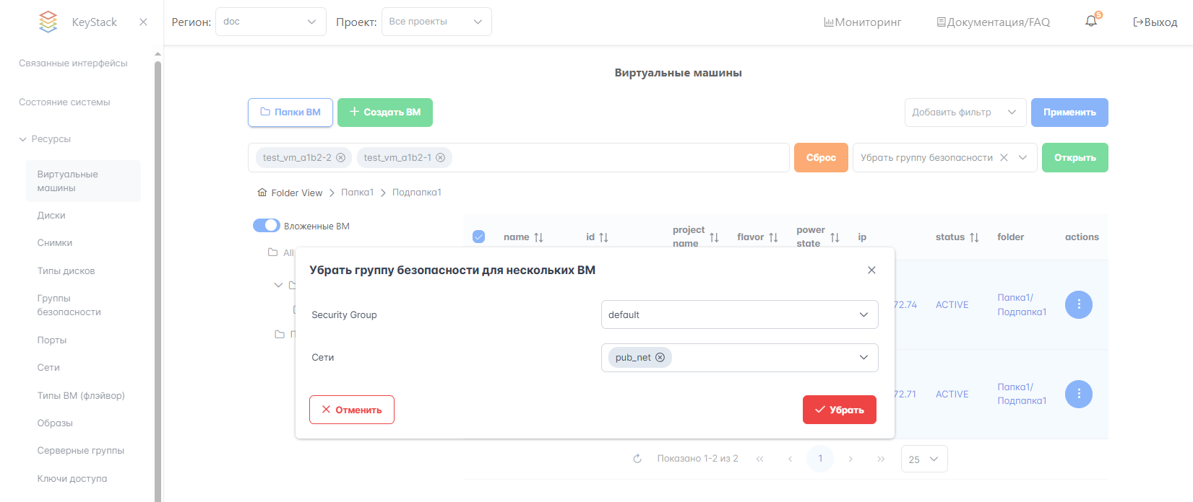Open Диски in the sidebar

pyautogui.click(x=51, y=216)
